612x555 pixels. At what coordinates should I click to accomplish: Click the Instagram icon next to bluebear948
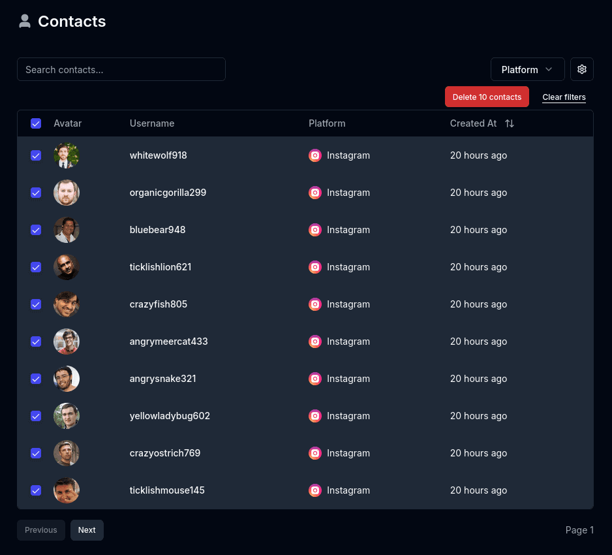tap(315, 230)
